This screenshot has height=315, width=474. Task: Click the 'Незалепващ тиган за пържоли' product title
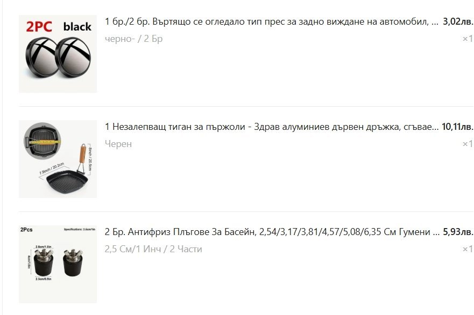click(272, 127)
